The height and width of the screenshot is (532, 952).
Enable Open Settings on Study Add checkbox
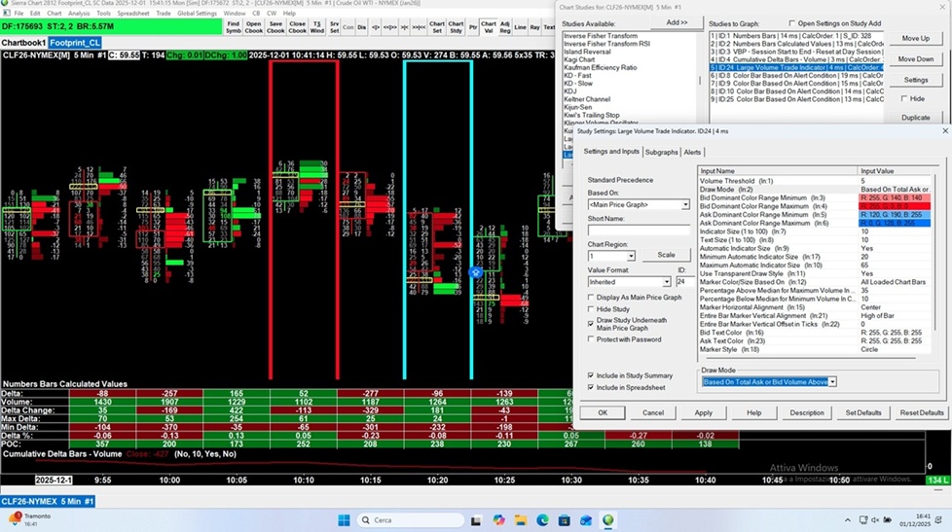pos(792,23)
